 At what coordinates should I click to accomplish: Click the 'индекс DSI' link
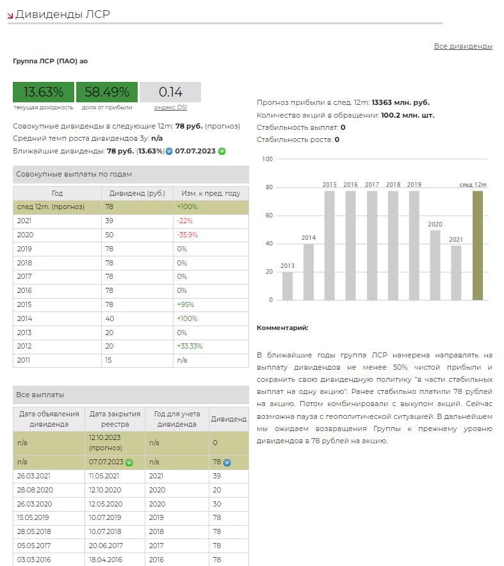(170, 107)
